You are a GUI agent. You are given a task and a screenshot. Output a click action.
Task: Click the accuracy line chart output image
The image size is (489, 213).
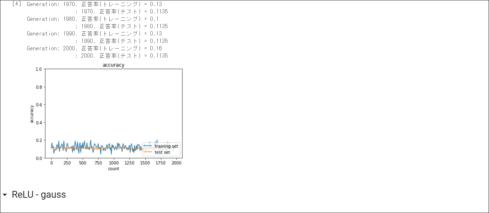click(106, 117)
